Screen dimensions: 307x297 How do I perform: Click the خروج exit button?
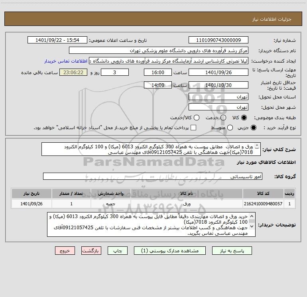click(x=65, y=251)
